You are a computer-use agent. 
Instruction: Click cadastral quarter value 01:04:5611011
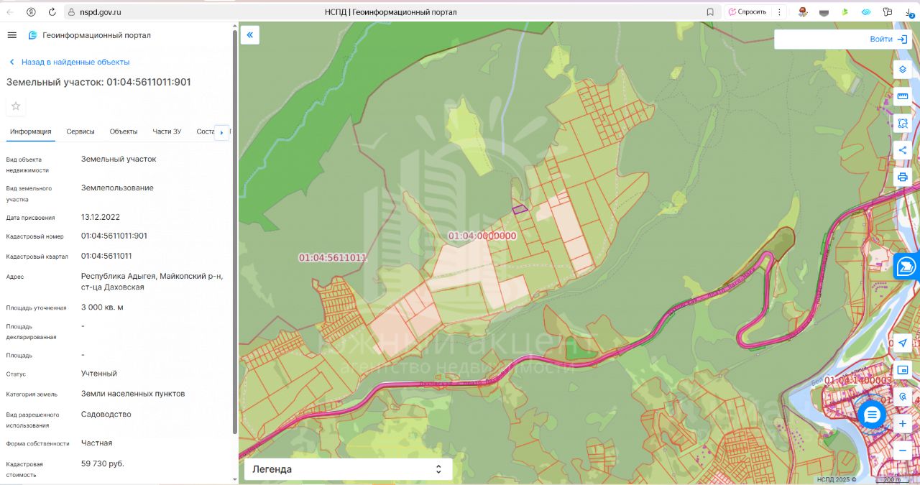pyautogui.click(x=106, y=256)
